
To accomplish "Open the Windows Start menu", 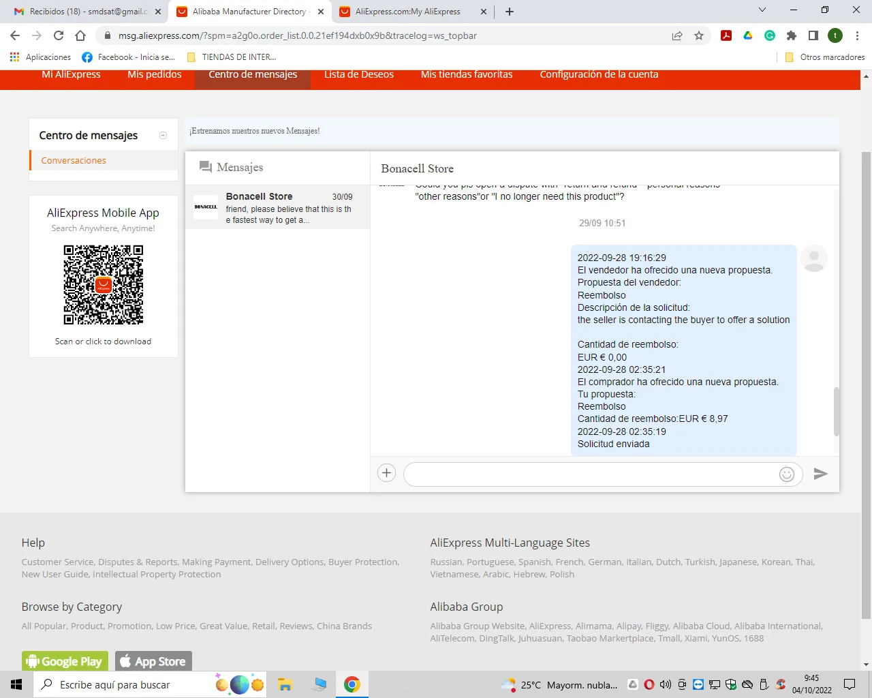I will click(16, 684).
